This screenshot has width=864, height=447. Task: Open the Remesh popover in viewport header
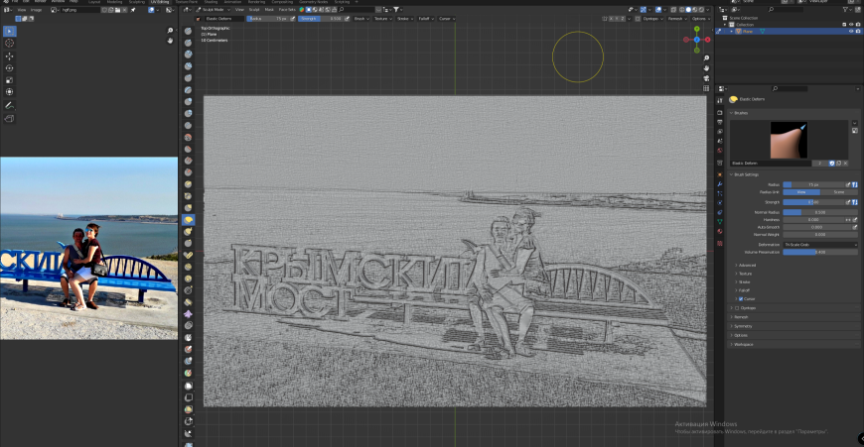point(676,19)
